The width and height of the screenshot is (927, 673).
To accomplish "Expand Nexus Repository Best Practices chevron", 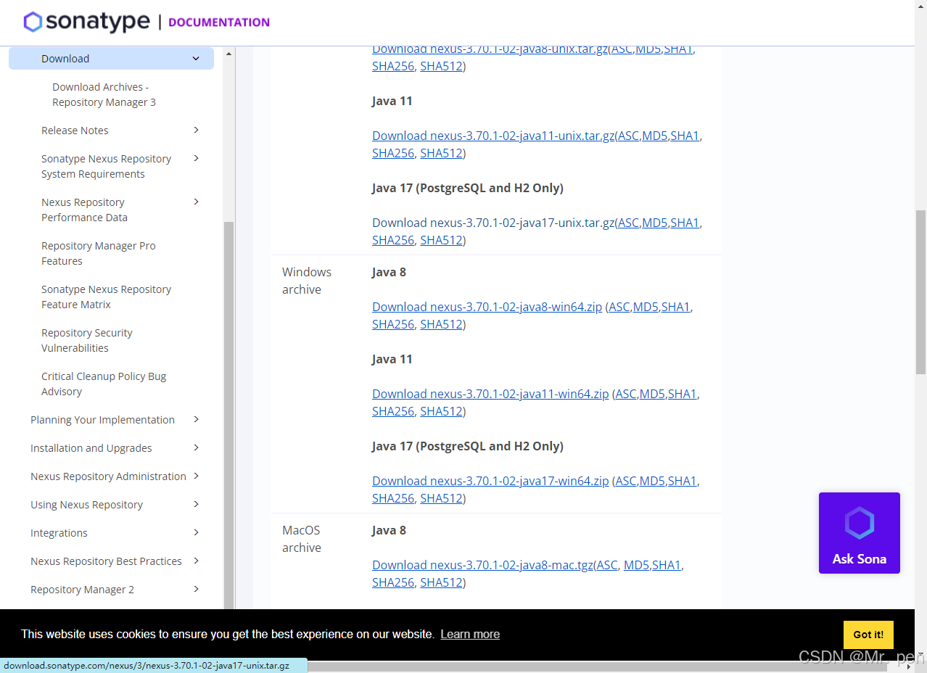I will point(196,561).
